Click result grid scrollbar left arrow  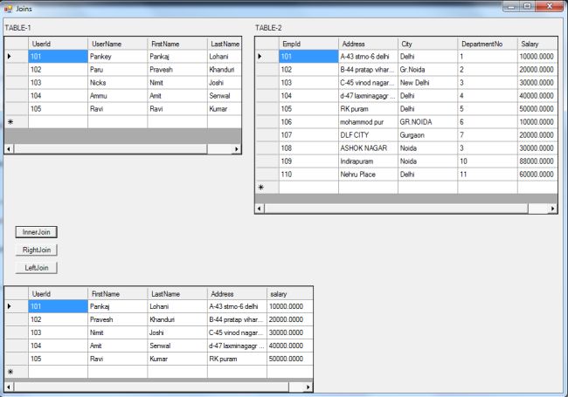9,387
